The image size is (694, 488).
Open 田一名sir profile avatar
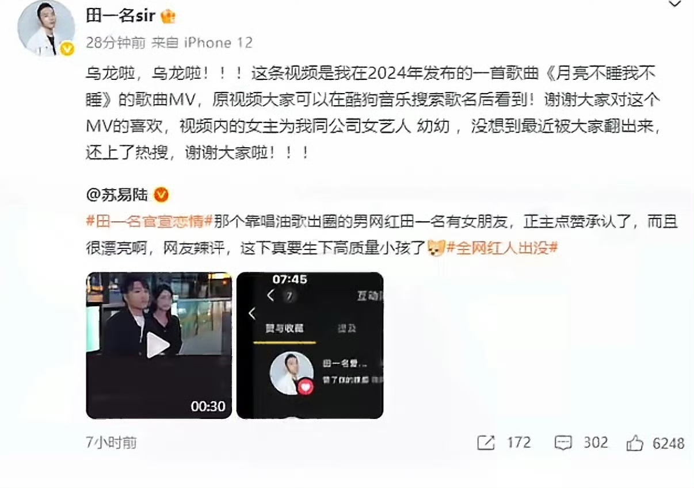point(45,28)
